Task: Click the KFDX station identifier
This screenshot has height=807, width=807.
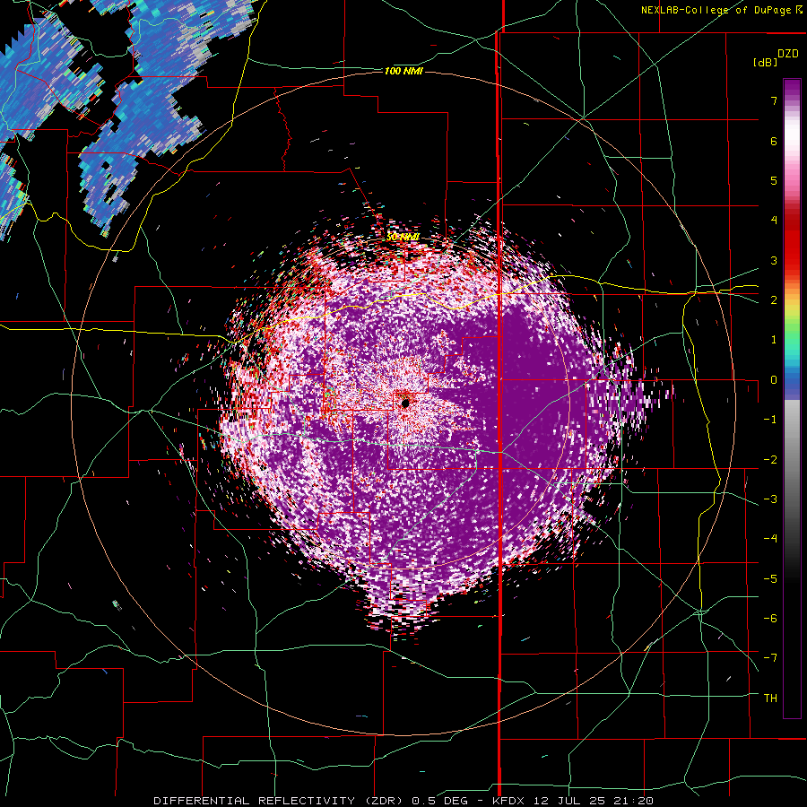Action: click(509, 801)
